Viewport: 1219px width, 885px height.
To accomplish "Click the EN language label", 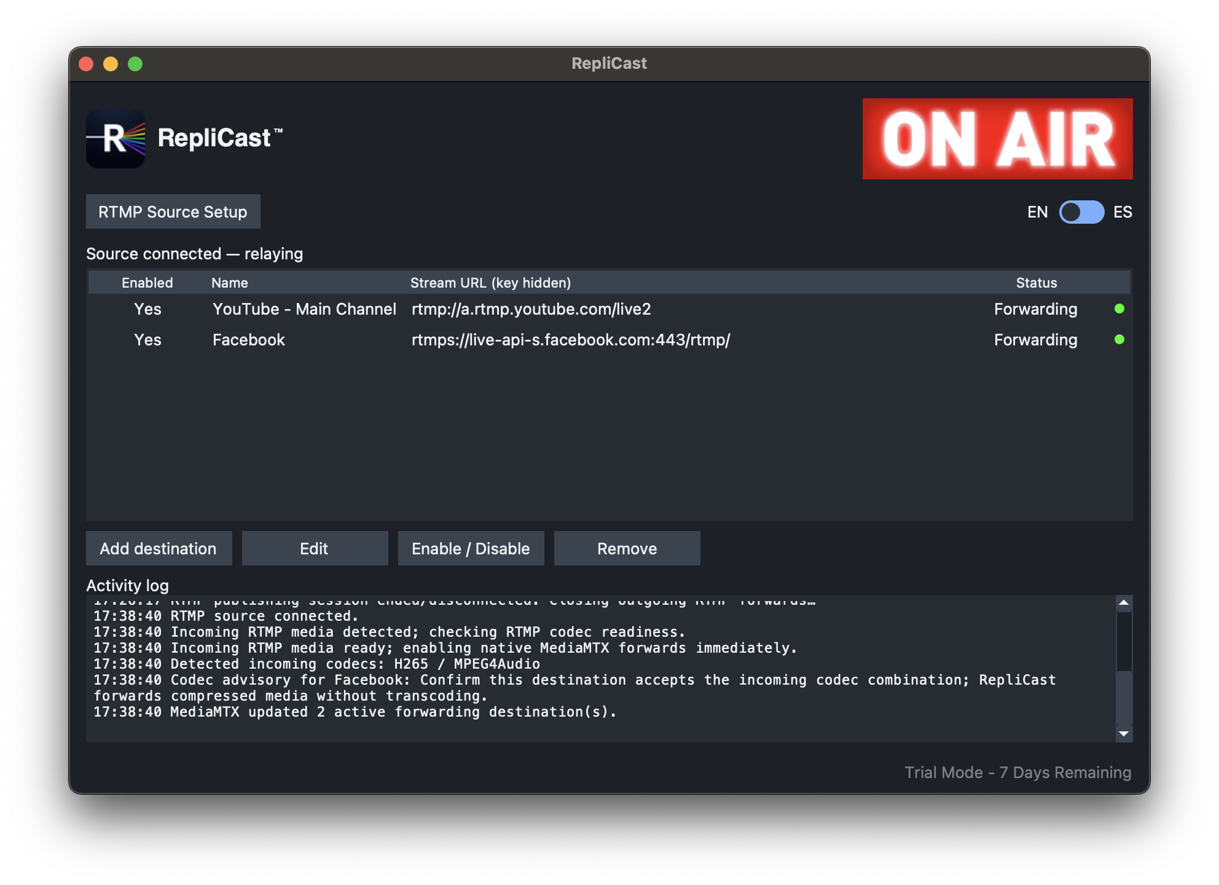I will [x=1037, y=212].
